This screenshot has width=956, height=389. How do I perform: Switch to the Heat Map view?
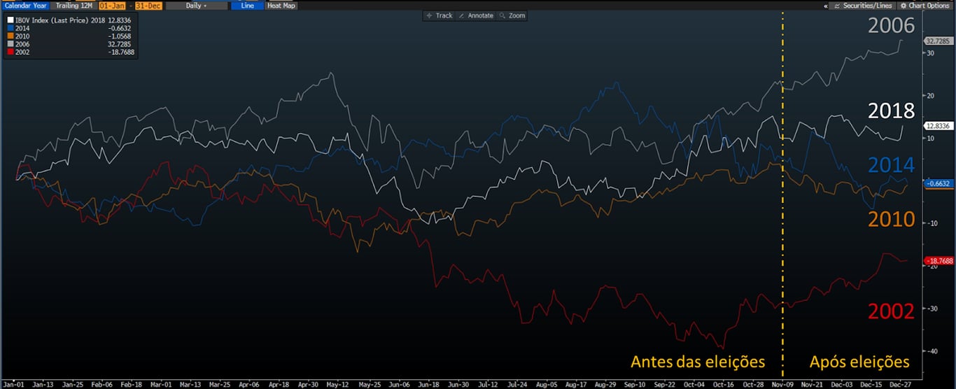[x=281, y=5]
